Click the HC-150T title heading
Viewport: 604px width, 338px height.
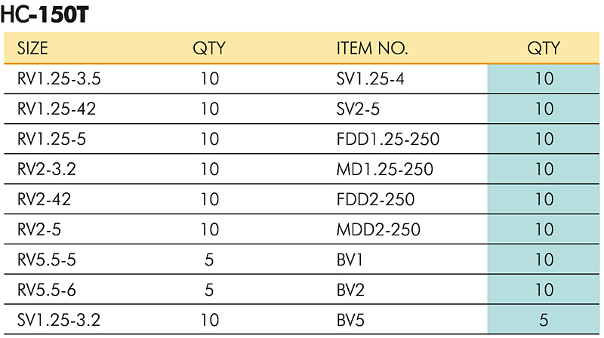(45, 14)
